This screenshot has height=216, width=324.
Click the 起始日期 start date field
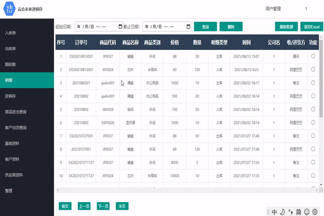tap(94, 27)
